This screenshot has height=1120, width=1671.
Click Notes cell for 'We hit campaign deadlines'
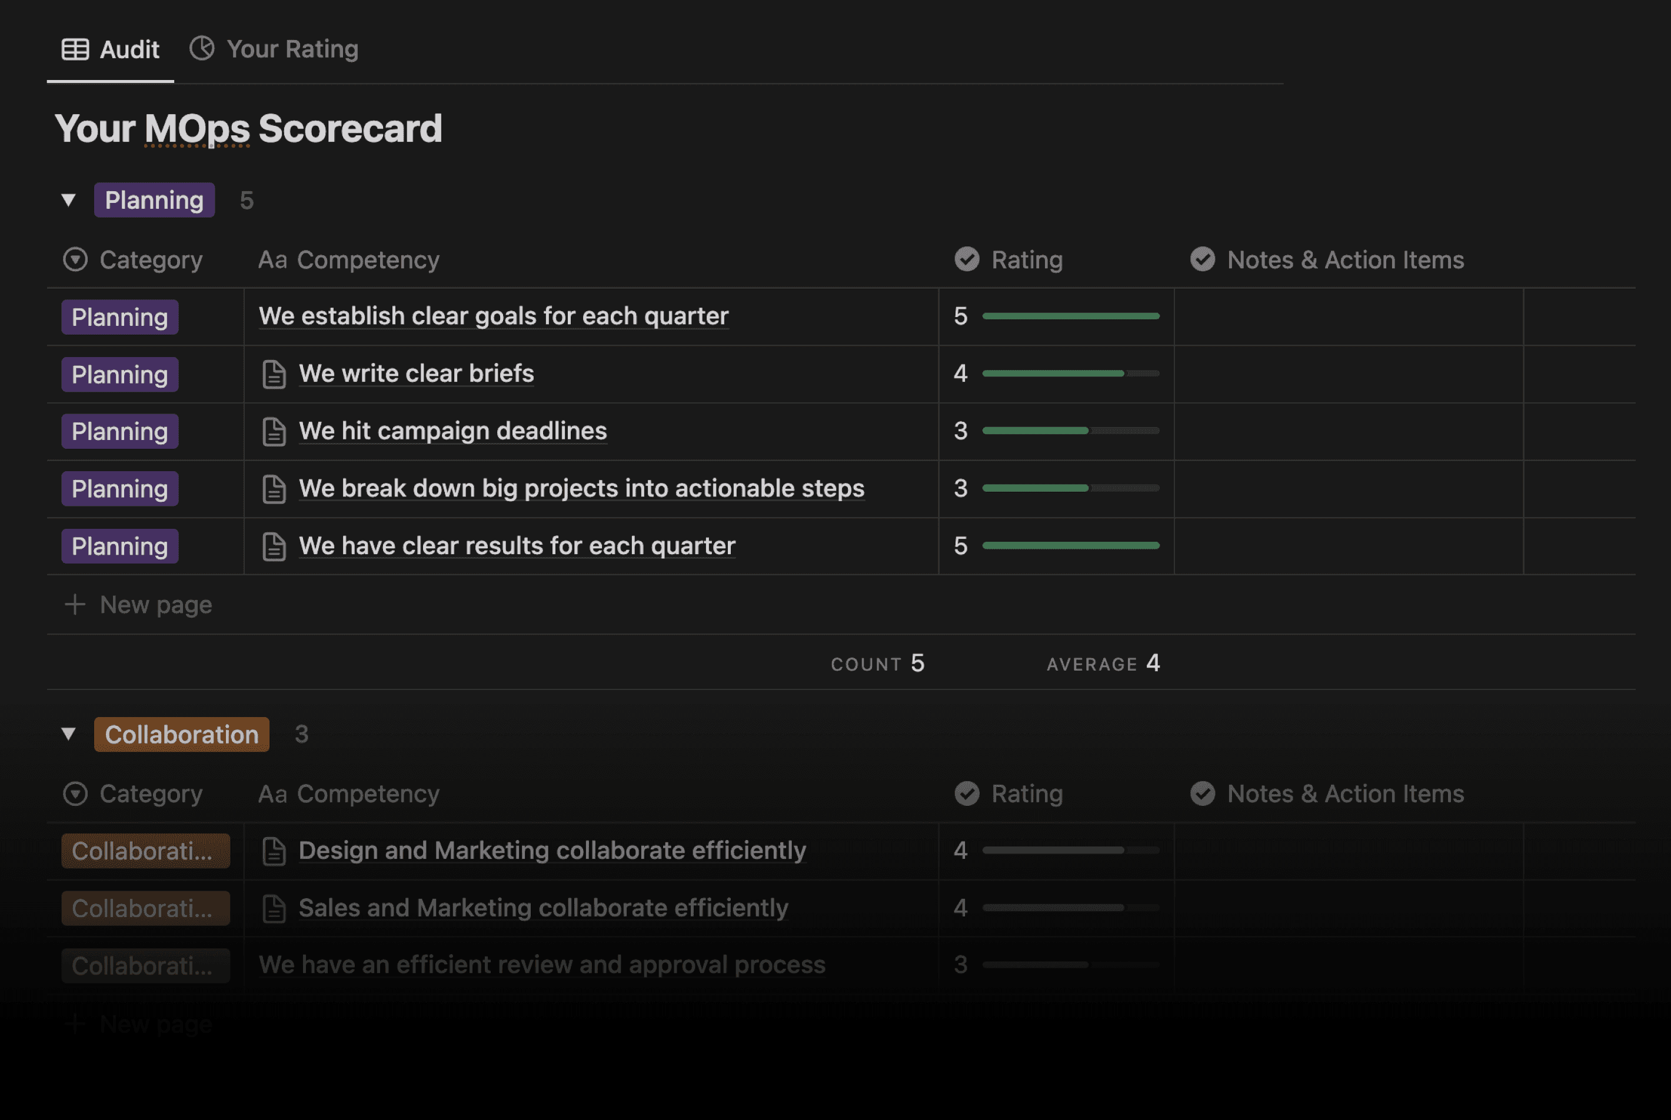pos(1349,431)
